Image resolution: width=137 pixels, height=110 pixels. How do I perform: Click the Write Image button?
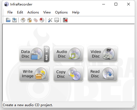[x=34, y=74]
